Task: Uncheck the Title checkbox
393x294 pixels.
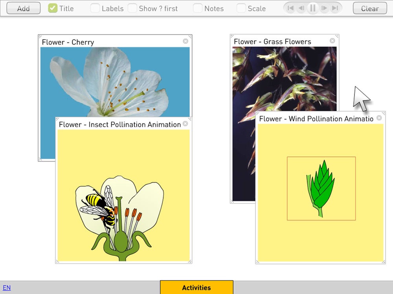Action: tap(53, 8)
